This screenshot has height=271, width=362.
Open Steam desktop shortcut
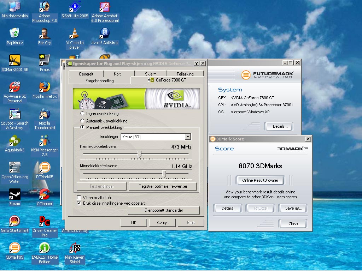(15, 197)
